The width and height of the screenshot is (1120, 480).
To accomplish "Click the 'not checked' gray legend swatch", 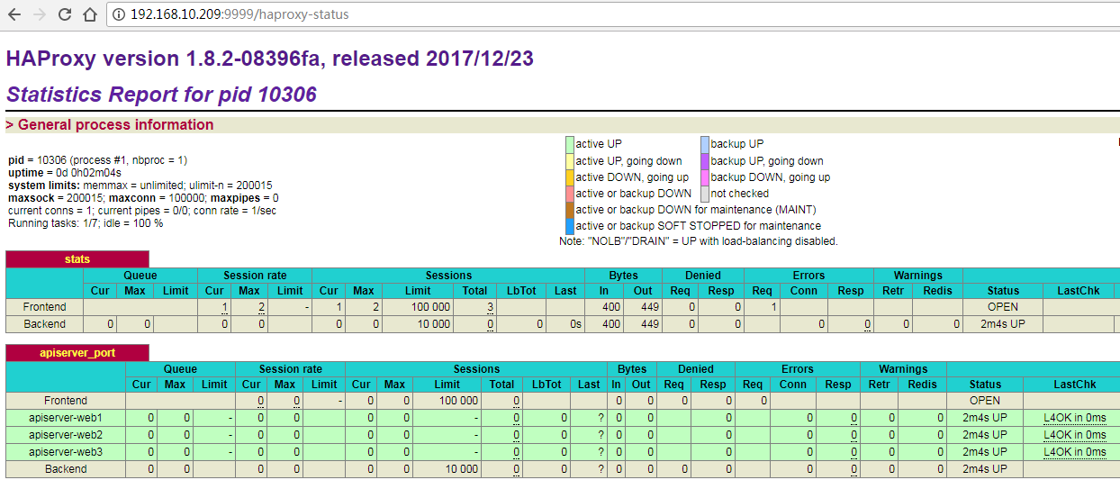I will point(705,194).
